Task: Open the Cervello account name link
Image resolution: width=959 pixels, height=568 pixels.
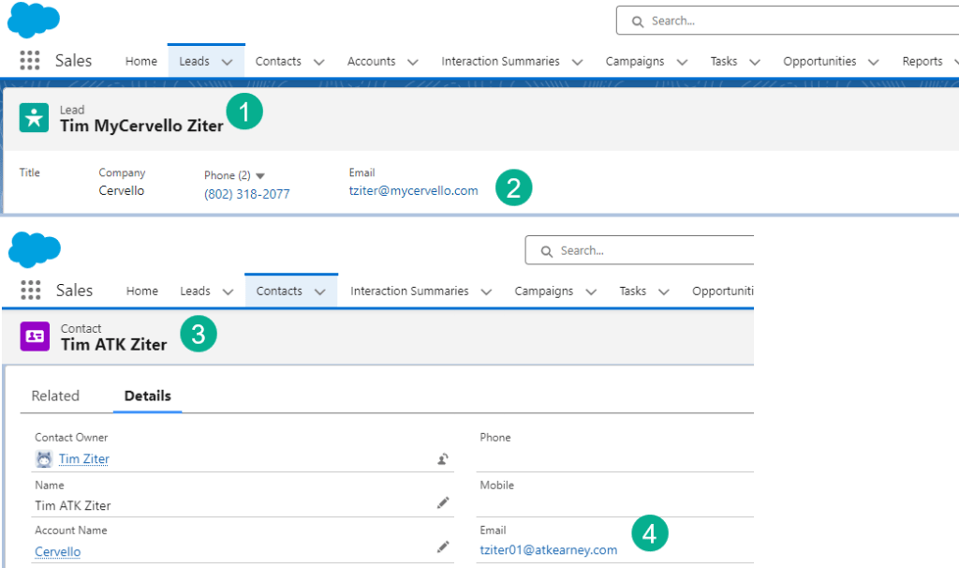Action: pyautogui.click(x=57, y=552)
